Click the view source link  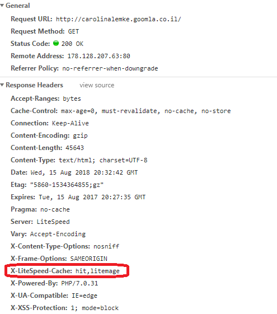pos(97,85)
